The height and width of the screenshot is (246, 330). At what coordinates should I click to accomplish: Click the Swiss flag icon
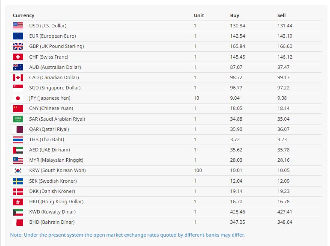(18, 57)
